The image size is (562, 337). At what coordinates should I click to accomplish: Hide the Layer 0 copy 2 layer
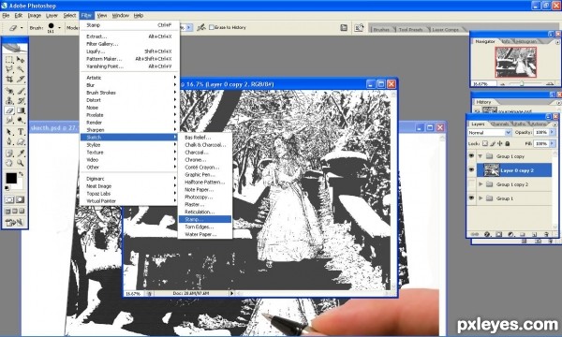(x=471, y=170)
